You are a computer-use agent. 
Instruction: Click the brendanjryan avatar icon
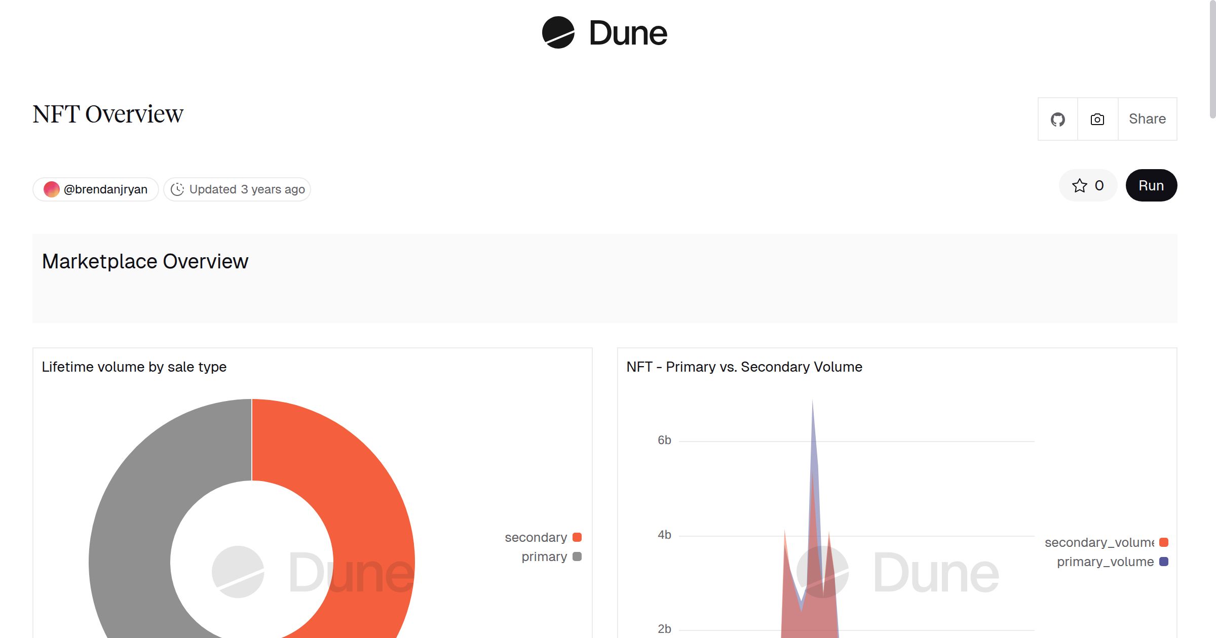pos(51,189)
